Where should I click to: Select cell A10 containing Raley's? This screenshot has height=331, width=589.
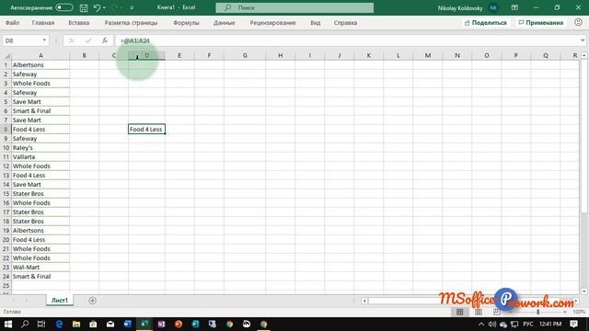click(x=40, y=147)
